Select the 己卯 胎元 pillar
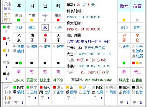Viewport: 147px width, 107px height. click(124, 38)
